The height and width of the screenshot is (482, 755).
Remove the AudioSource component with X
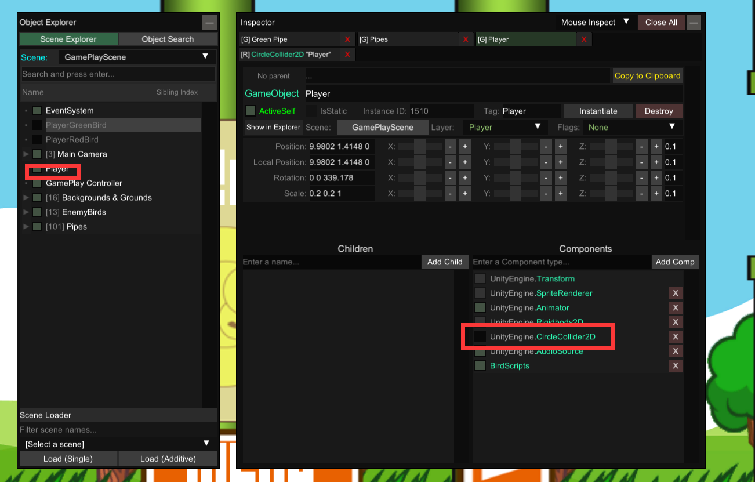tap(675, 351)
